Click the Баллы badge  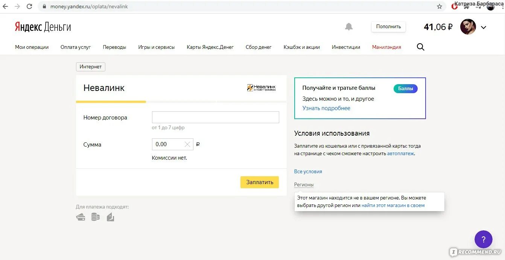click(x=406, y=89)
